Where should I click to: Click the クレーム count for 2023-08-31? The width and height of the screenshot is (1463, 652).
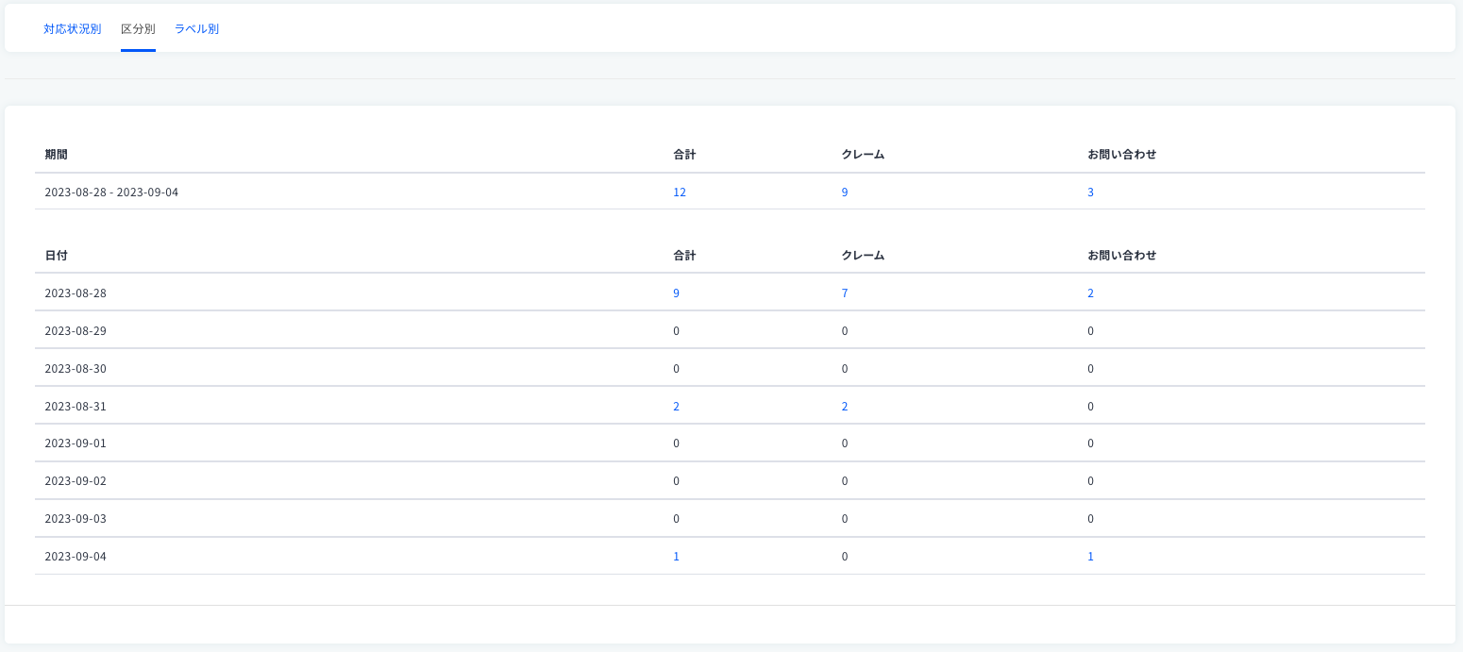coord(845,407)
